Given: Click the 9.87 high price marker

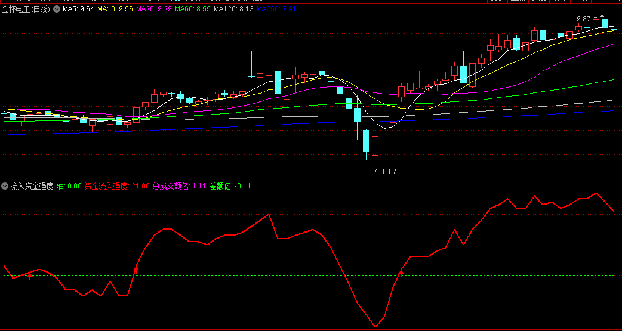Looking at the screenshot, I should (x=584, y=18).
